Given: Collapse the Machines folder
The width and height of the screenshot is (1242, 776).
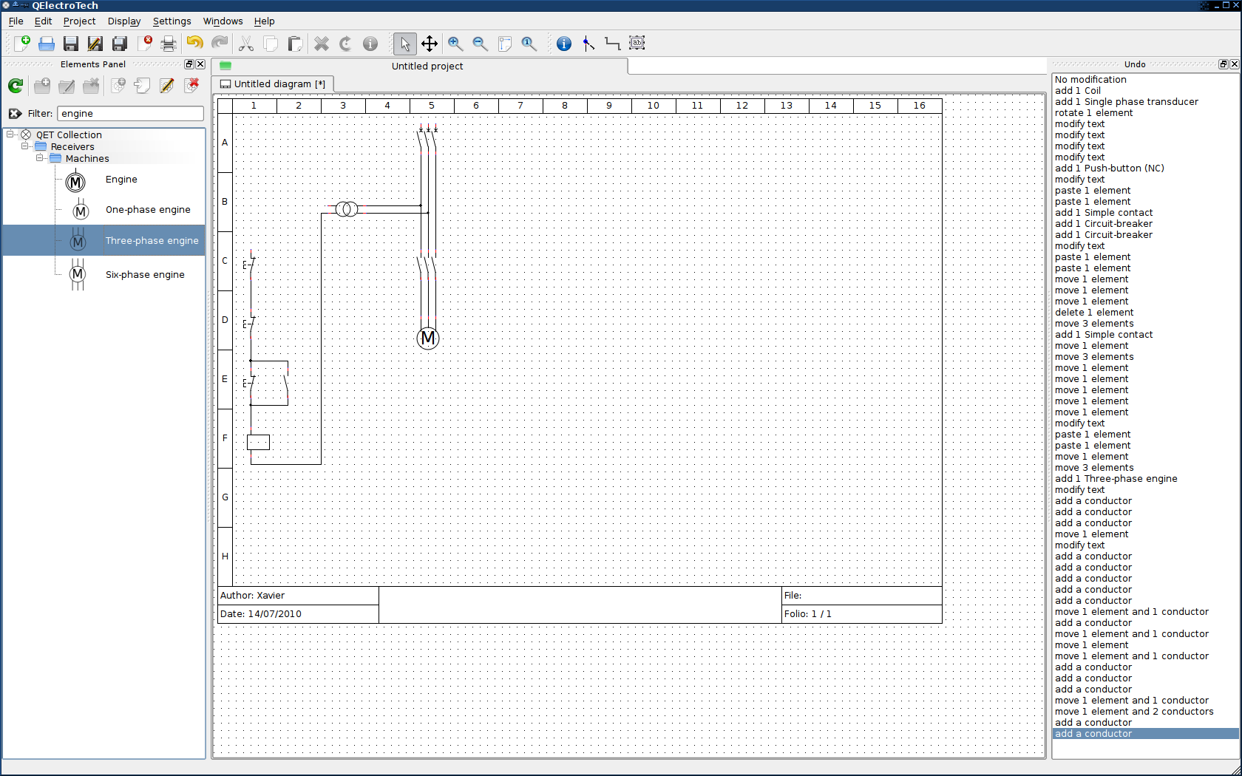Looking at the screenshot, I should tap(40, 158).
